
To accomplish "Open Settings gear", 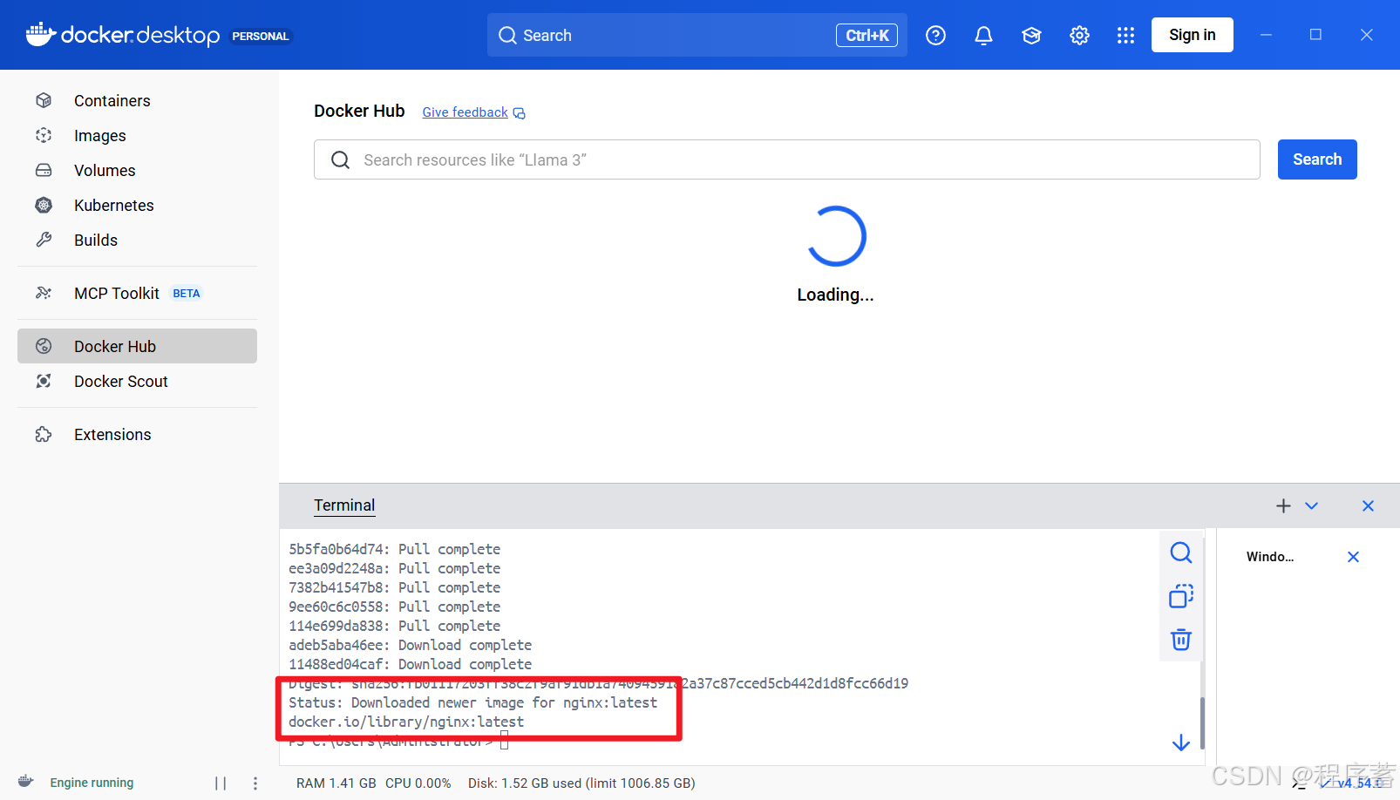I will click(x=1079, y=35).
